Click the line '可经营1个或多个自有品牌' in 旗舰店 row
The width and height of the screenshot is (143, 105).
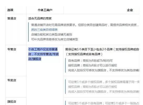85,103
